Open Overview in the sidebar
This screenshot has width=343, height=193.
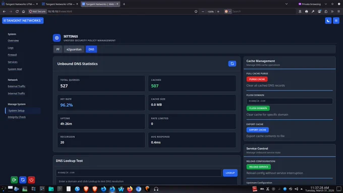coord(13,41)
